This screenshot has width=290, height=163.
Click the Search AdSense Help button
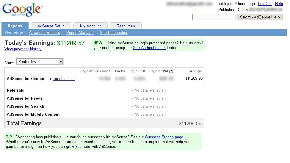pos(260,17)
